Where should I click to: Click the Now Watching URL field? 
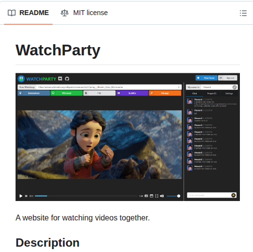click(x=100, y=87)
